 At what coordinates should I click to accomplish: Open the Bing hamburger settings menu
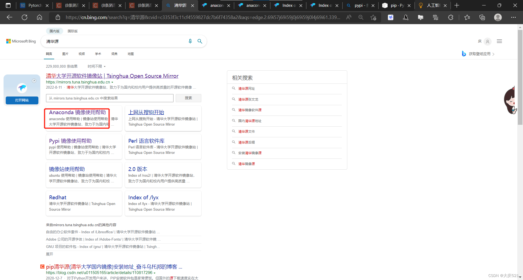click(499, 41)
